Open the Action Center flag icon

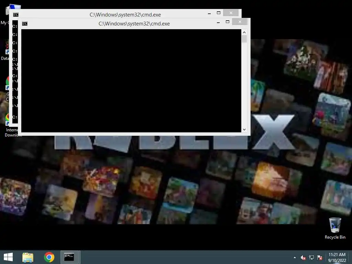pos(320,257)
